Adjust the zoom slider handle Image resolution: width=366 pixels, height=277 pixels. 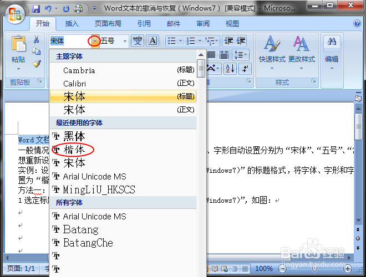(x=314, y=269)
